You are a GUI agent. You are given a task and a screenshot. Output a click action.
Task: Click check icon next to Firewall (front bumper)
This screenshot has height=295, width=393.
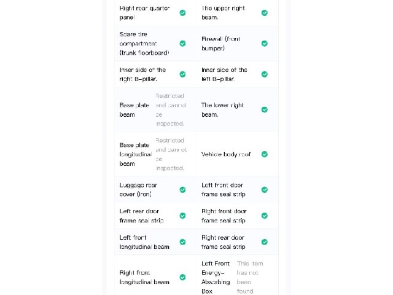coord(265,44)
